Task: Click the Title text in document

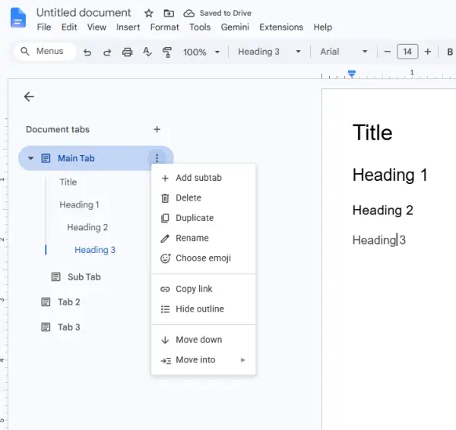Action: click(372, 132)
